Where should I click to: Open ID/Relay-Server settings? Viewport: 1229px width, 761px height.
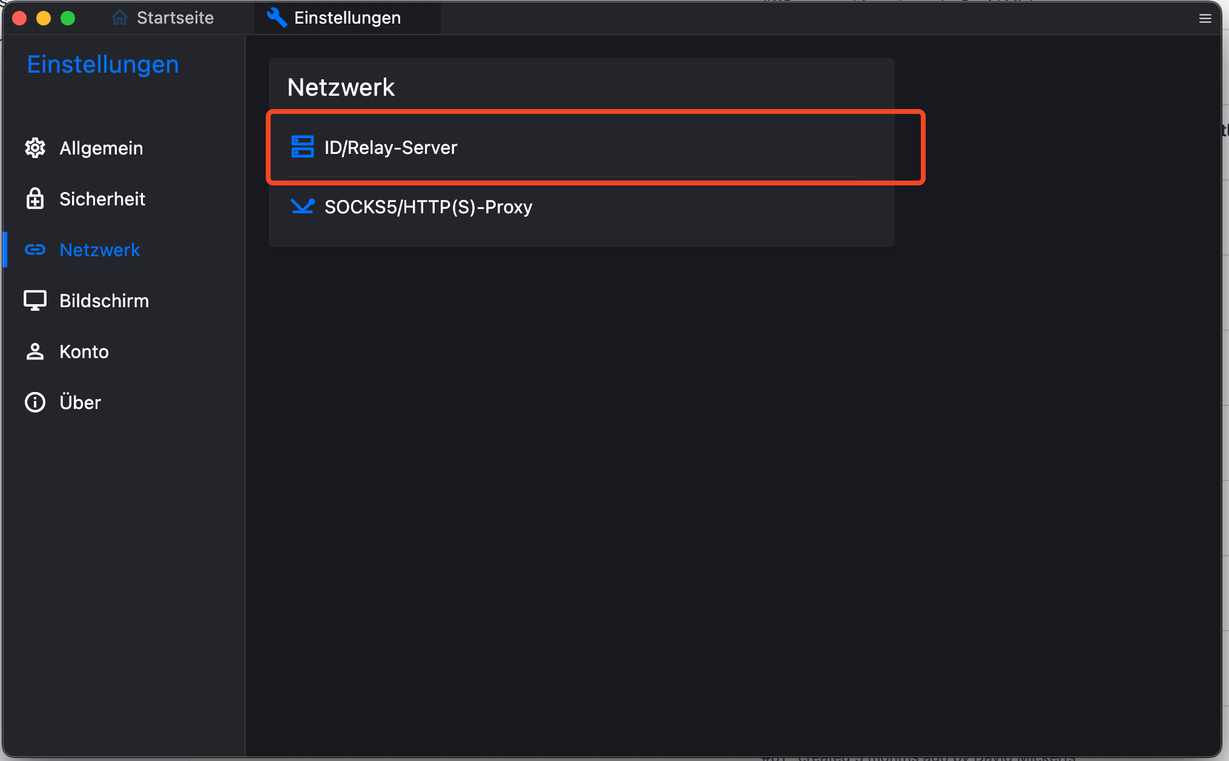point(391,147)
